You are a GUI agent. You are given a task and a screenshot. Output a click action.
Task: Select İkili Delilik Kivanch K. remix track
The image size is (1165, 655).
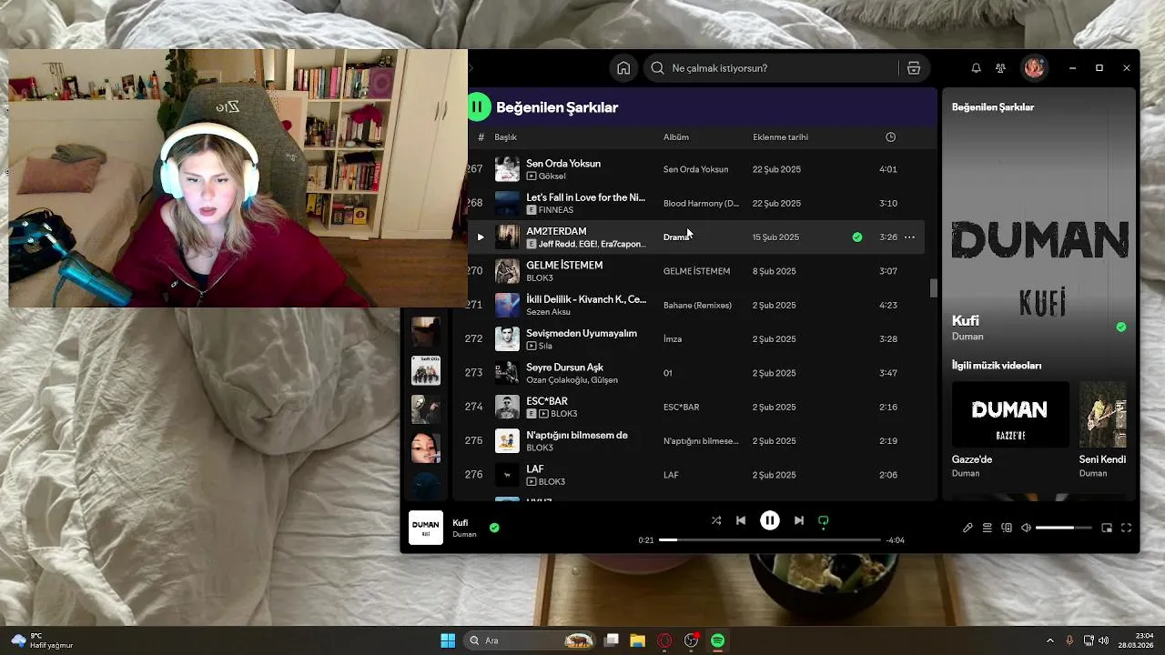click(586, 299)
